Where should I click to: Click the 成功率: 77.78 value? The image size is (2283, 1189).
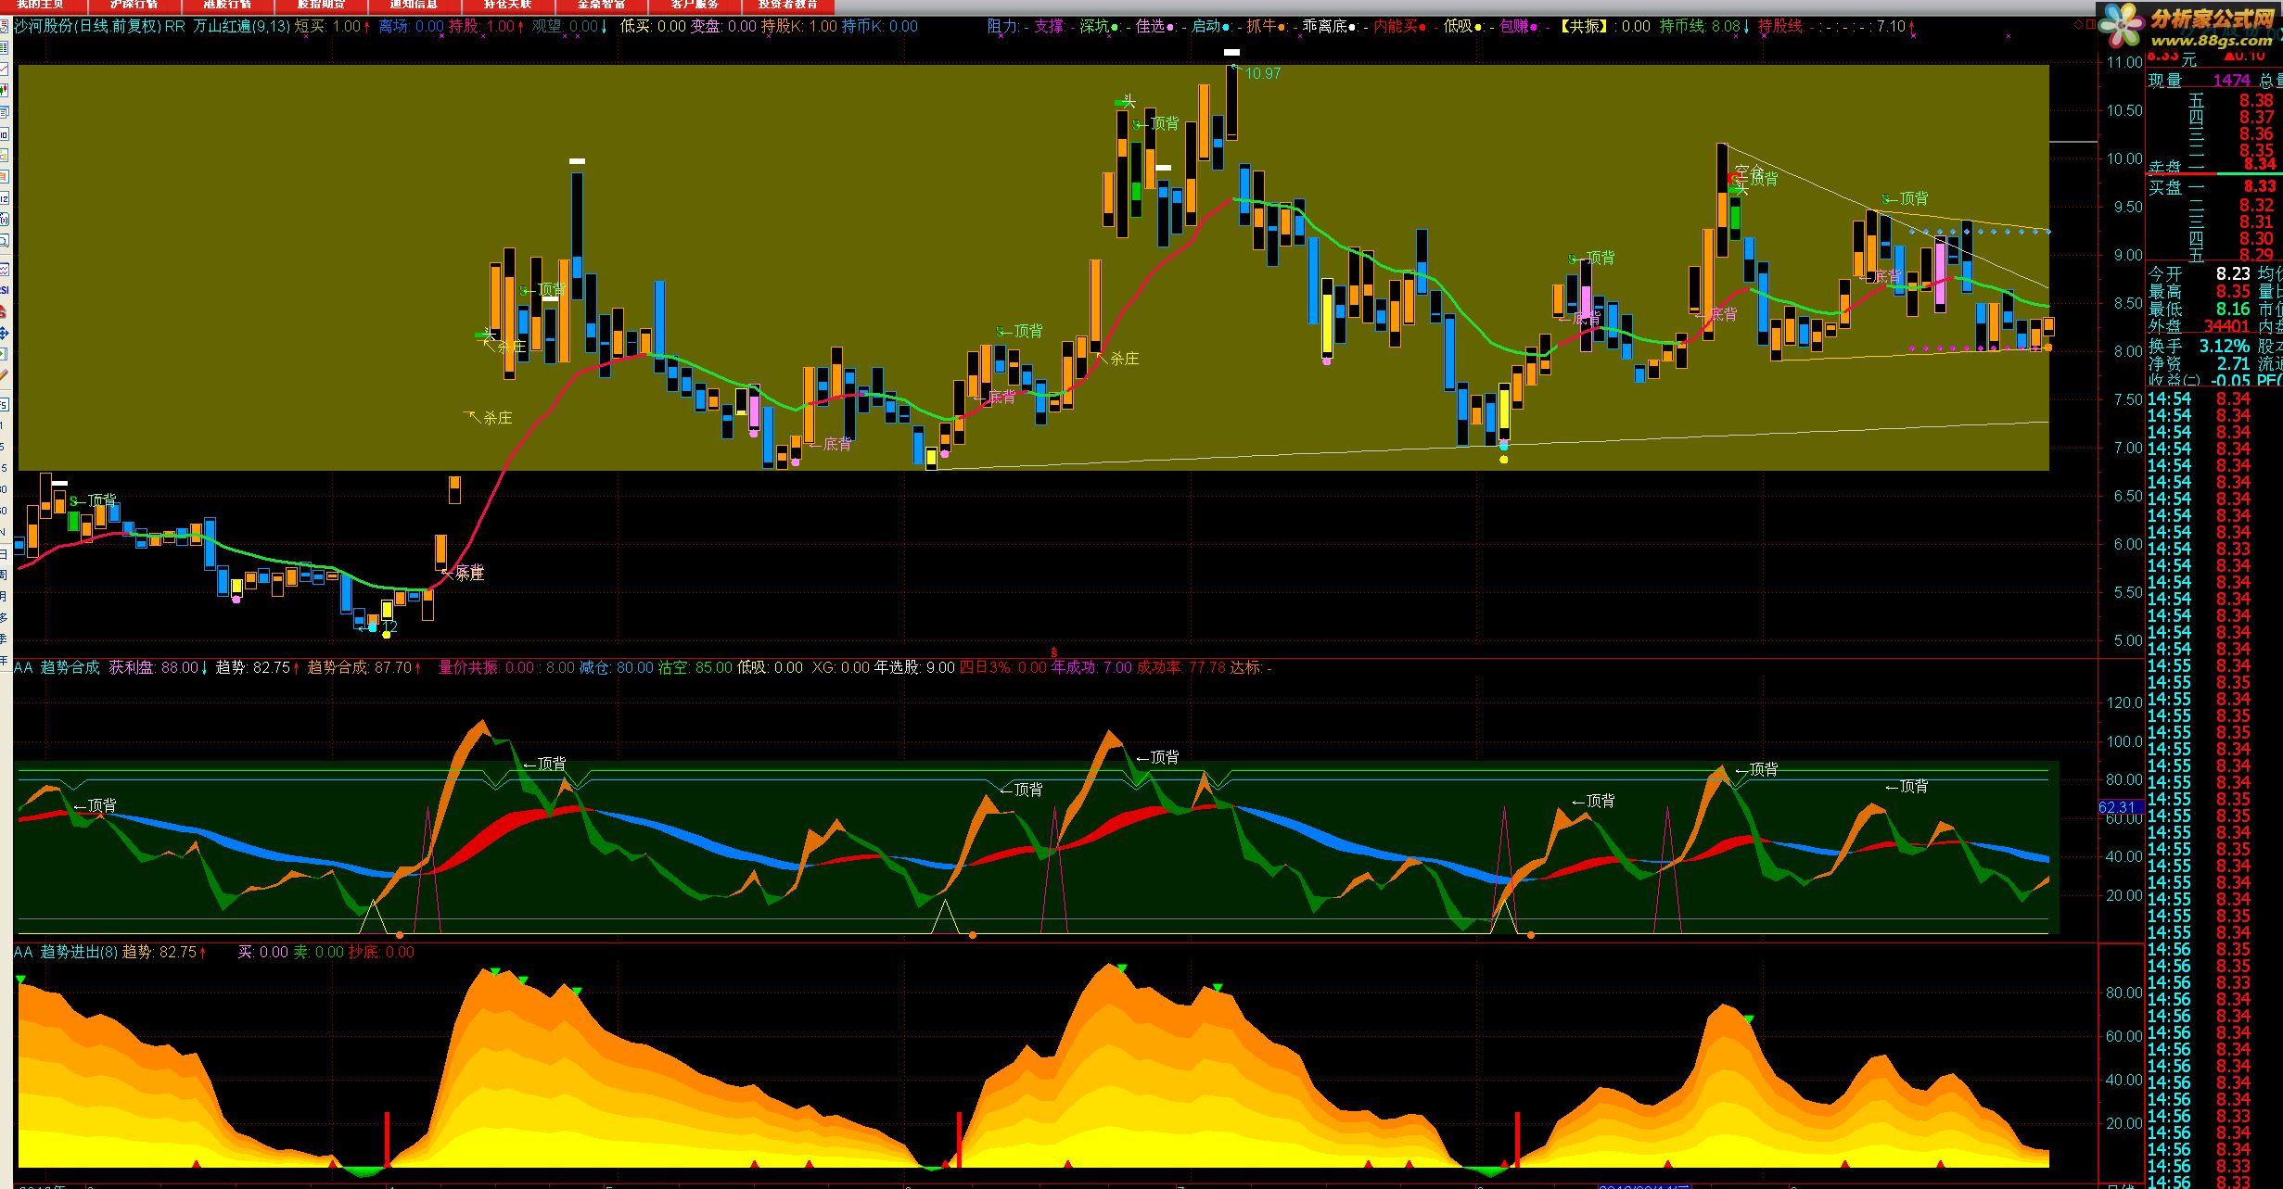point(1181,667)
